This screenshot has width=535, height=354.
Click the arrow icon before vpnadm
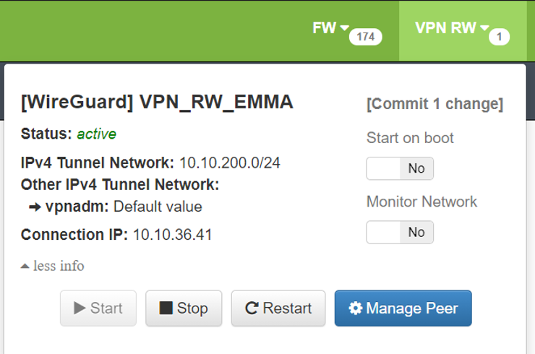click(x=35, y=207)
